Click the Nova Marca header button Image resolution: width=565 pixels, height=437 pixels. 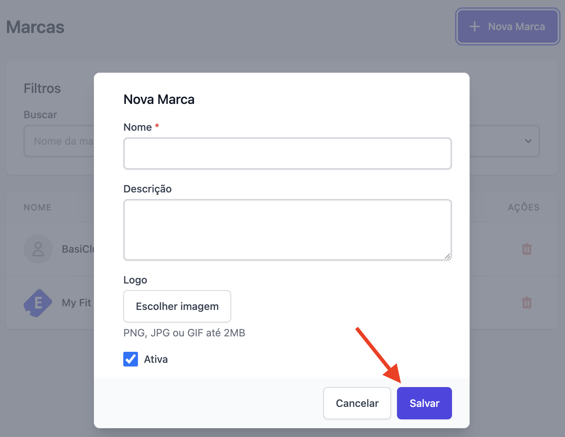pos(508,26)
